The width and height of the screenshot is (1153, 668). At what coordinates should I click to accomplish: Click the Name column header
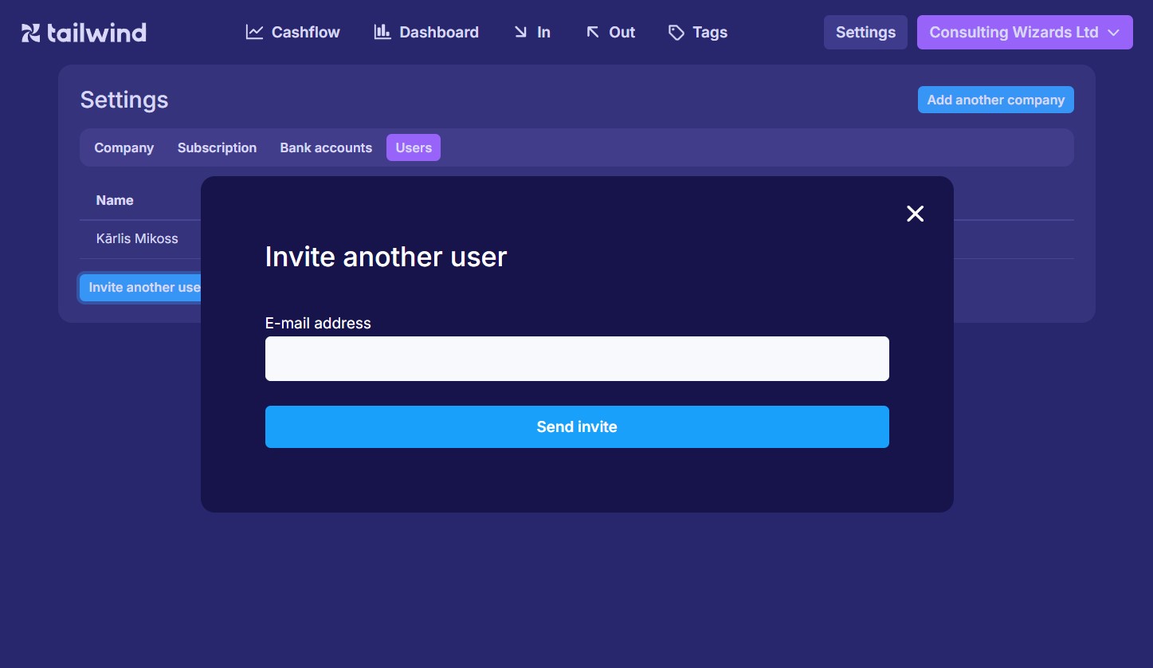[115, 200]
